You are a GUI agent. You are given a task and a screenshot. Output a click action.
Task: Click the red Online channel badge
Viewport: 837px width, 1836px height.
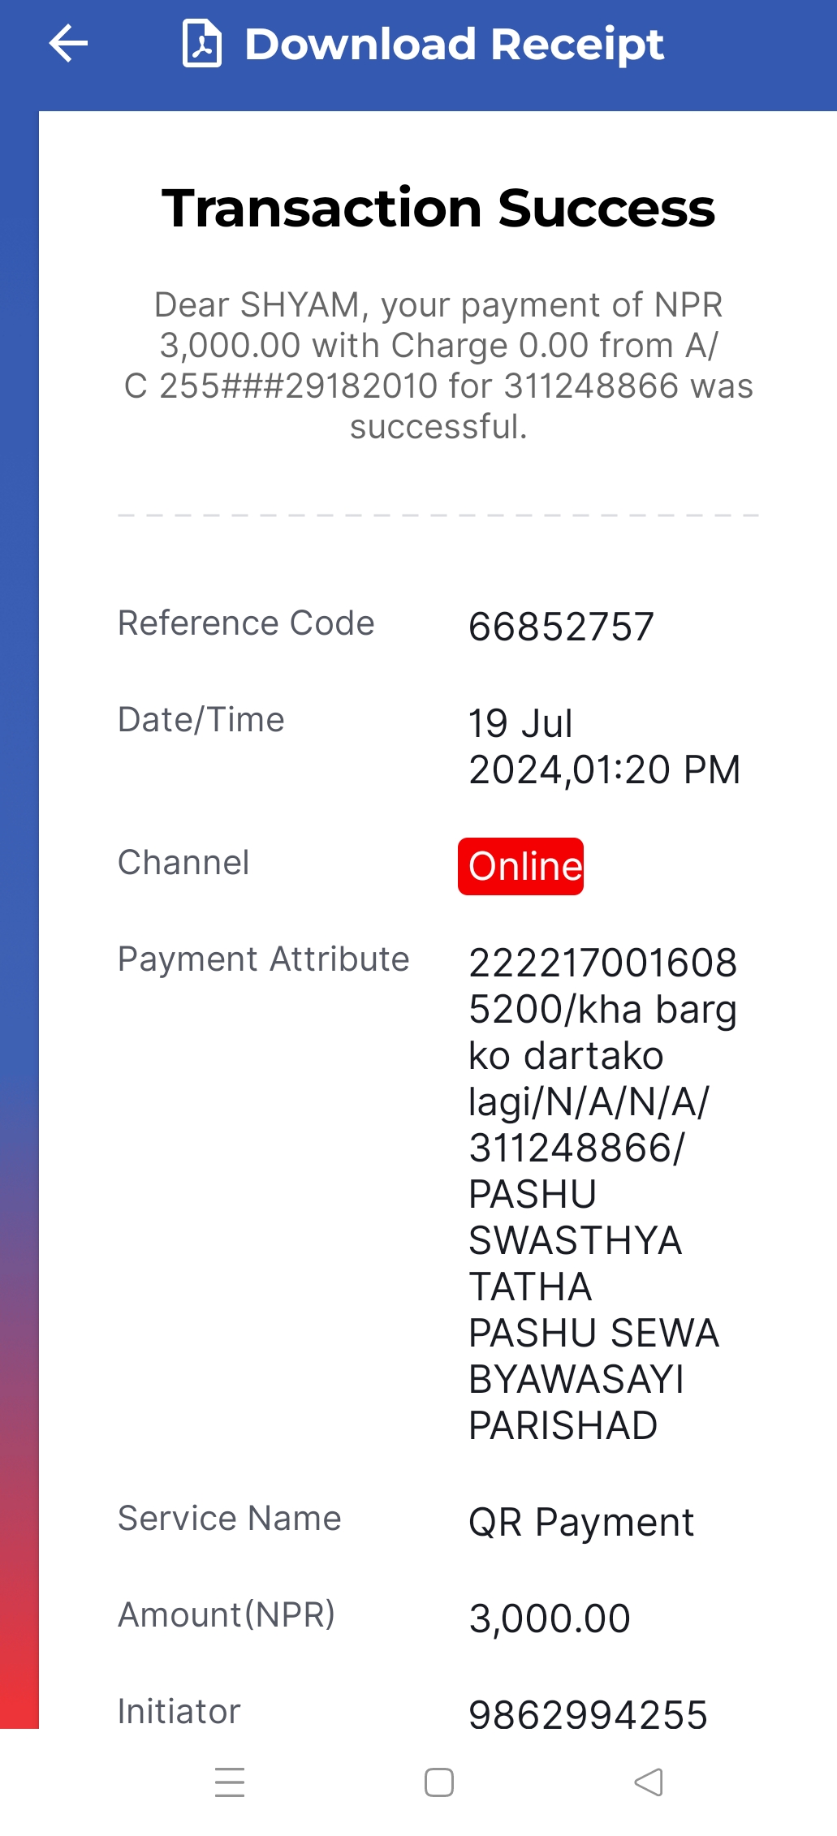520,866
